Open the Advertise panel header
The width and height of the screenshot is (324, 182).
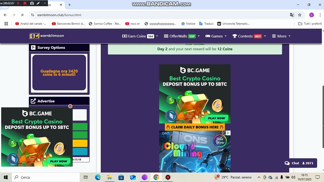point(59,101)
